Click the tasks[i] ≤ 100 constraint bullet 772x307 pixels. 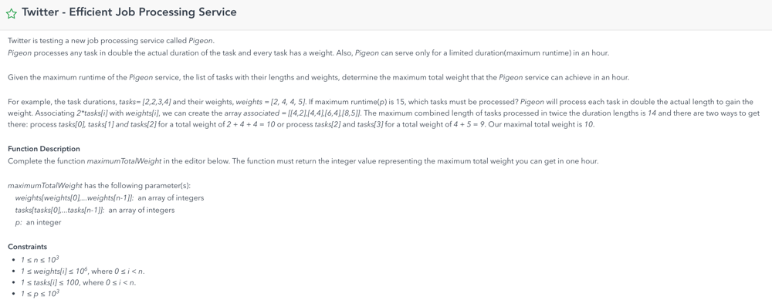coord(78,282)
